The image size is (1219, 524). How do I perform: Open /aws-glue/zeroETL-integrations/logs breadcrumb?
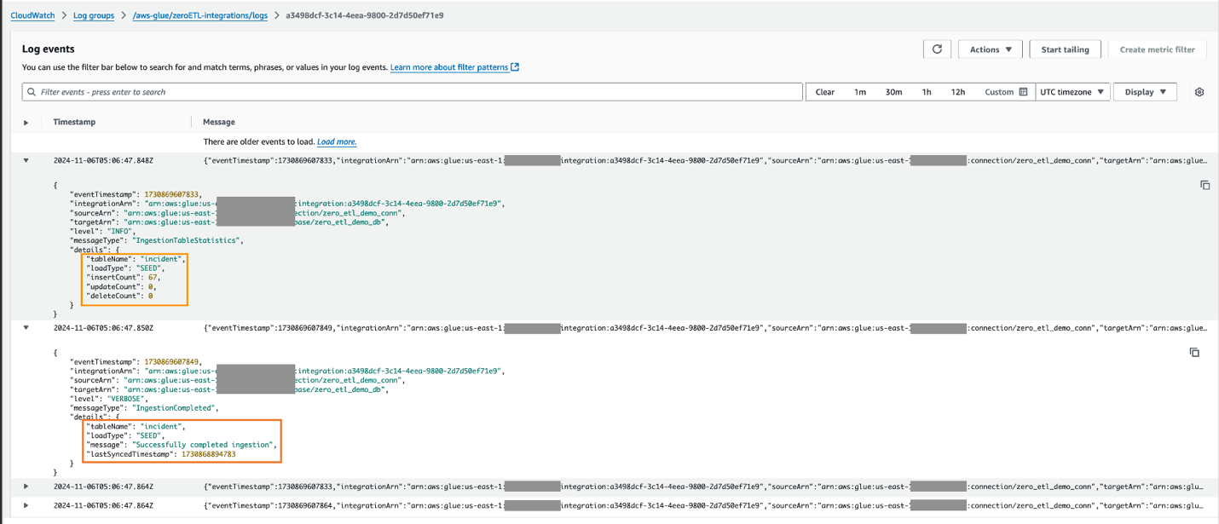pyautogui.click(x=200, y=15)
